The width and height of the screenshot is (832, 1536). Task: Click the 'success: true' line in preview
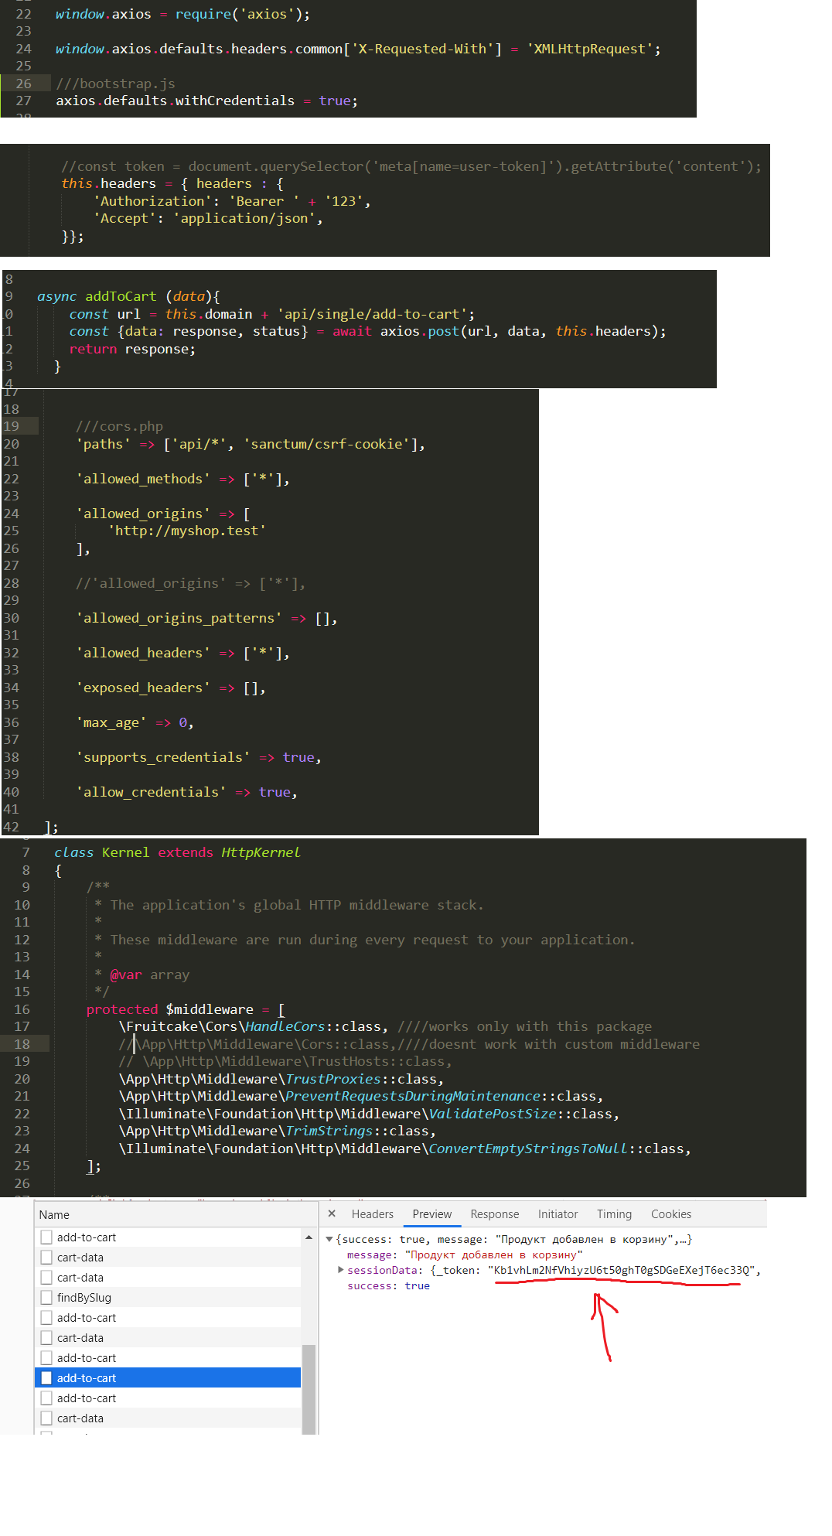[388, 1285]
